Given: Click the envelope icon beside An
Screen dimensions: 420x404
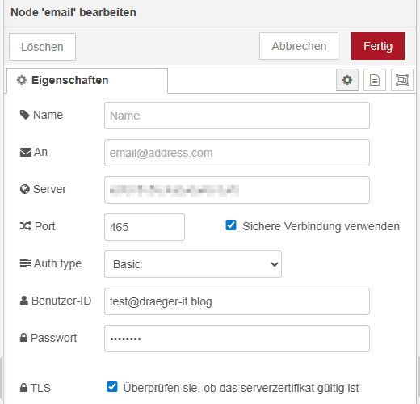Looking at the screenshot, I should point(26,152).
